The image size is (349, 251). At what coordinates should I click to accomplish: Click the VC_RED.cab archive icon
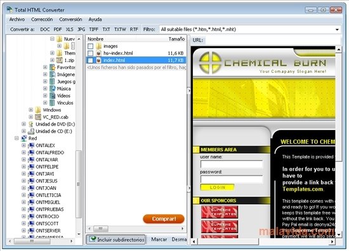tap(38, 117)
